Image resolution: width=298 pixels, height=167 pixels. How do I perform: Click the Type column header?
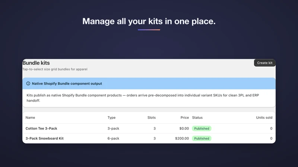click(x=111, y=118)
